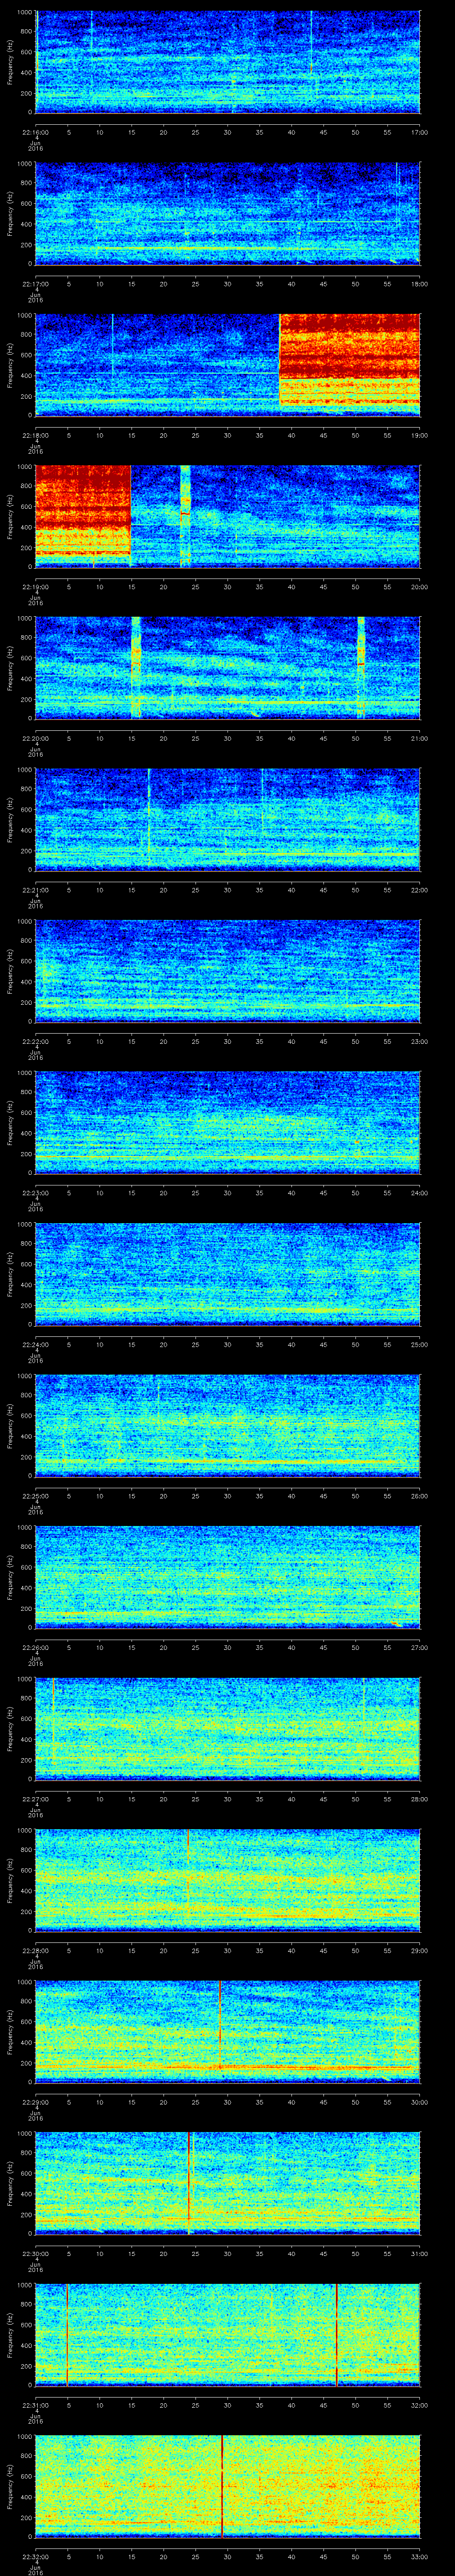
Task: Click the red vertical spike in the 22:30:00 spectrogram
Action: coord(189,2182)
